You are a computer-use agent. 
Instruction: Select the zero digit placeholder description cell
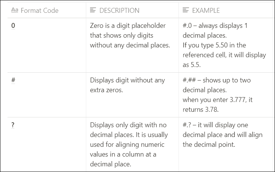pos(132,45)
